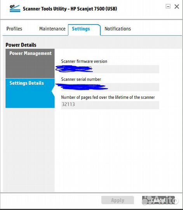Open the Power Management section
Screen dimensions: 183x210
[x=30, y=63]
